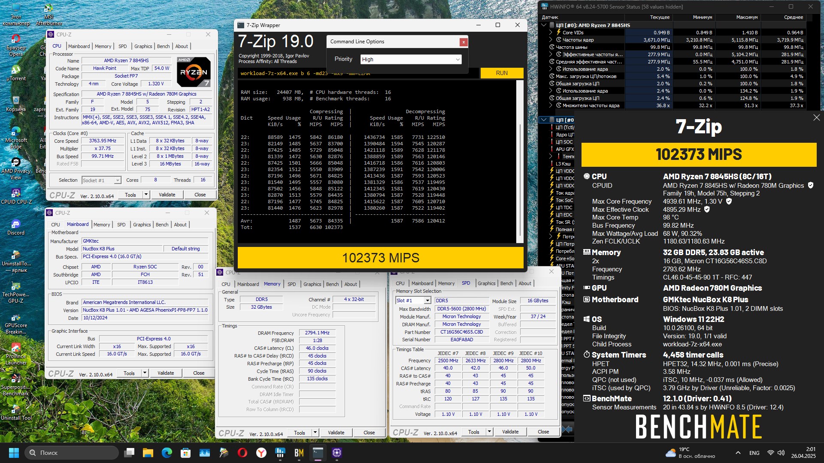This screenshot has height=463, width=824.
Task: Click Close button in CPU-Z Mainboard window
Action: pos(199,373)
